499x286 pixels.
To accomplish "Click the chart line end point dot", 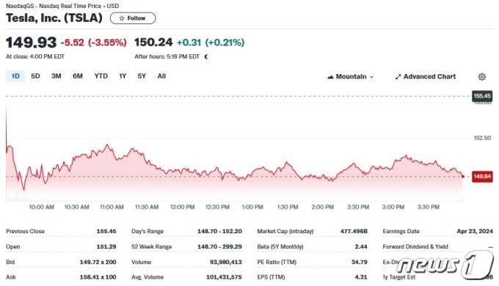I will (x=463, y=176).
